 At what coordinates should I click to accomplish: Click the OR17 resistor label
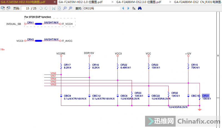pos(67,65)
